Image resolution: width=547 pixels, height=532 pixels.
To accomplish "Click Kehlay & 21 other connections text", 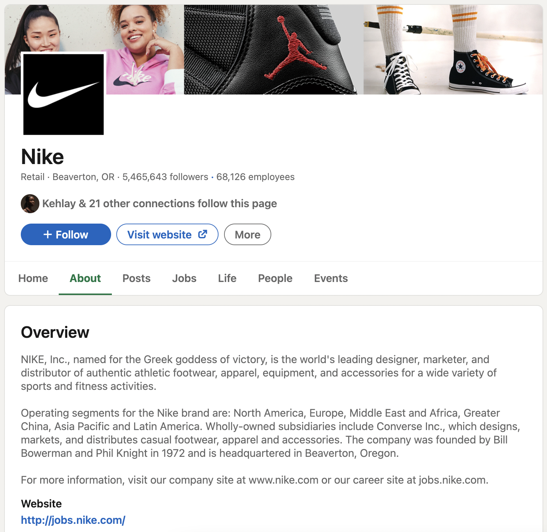I will coord(159,203).
